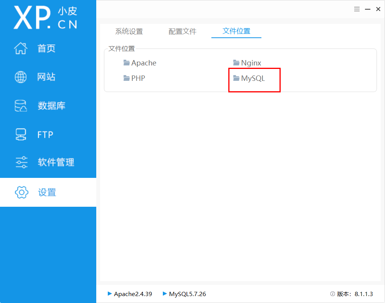Close the window
This screenshot has height=303, width=385.
[x=378, y=9]
